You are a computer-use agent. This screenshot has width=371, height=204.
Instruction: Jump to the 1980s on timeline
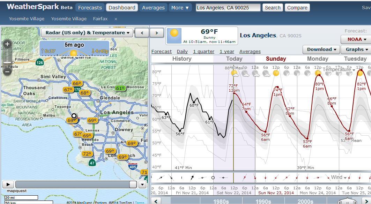coord(221,202)
